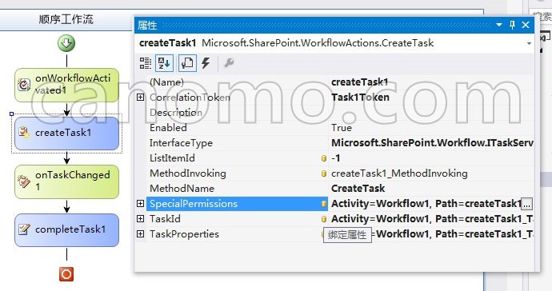Expand the TaskId property
Image resolution: width=552 pixels, height=291 pixels.
(x=140, y=218)
